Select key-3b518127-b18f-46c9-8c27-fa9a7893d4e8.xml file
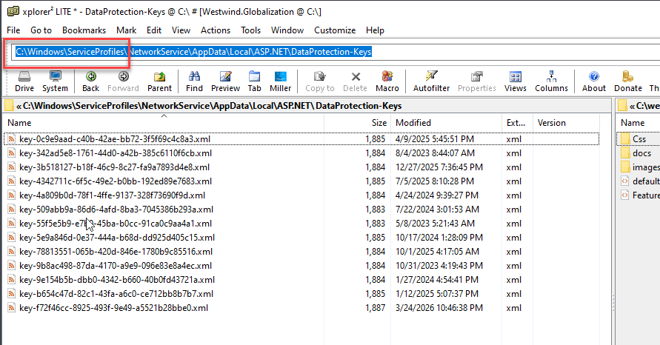The height and width of the screenshot is (345, 660). click(115, 167)
